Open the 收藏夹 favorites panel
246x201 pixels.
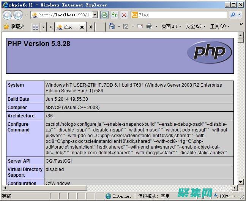pos(14,26)
